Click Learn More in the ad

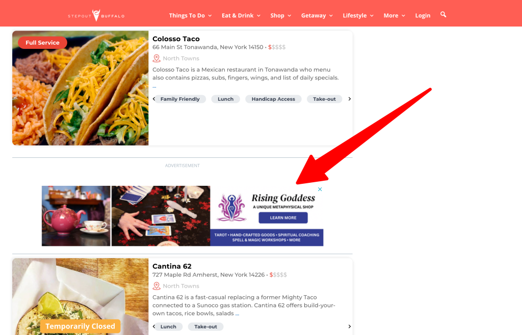[283, 218]
